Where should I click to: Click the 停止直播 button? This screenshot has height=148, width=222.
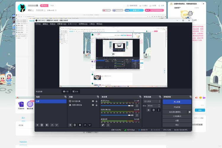pyautogui.click(x=177, y=102)
